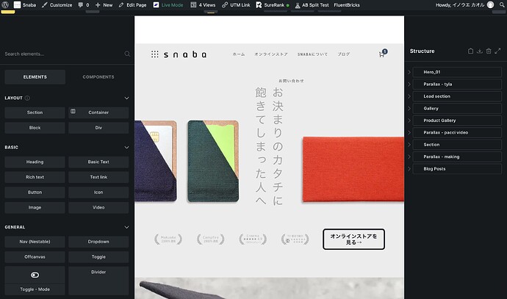This screenshot has height=299, width=507.
Task: Add a Heading element
Action: coord(35,162)
